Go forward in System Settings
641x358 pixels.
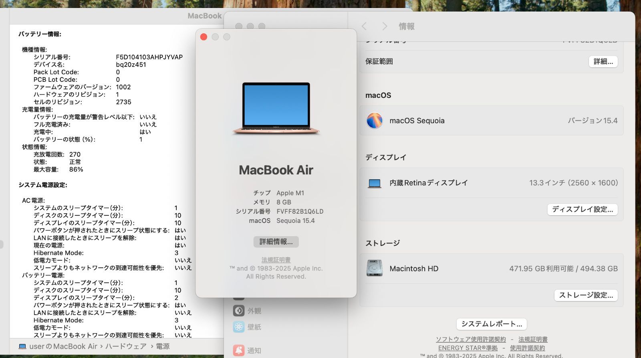pos(385,26)
